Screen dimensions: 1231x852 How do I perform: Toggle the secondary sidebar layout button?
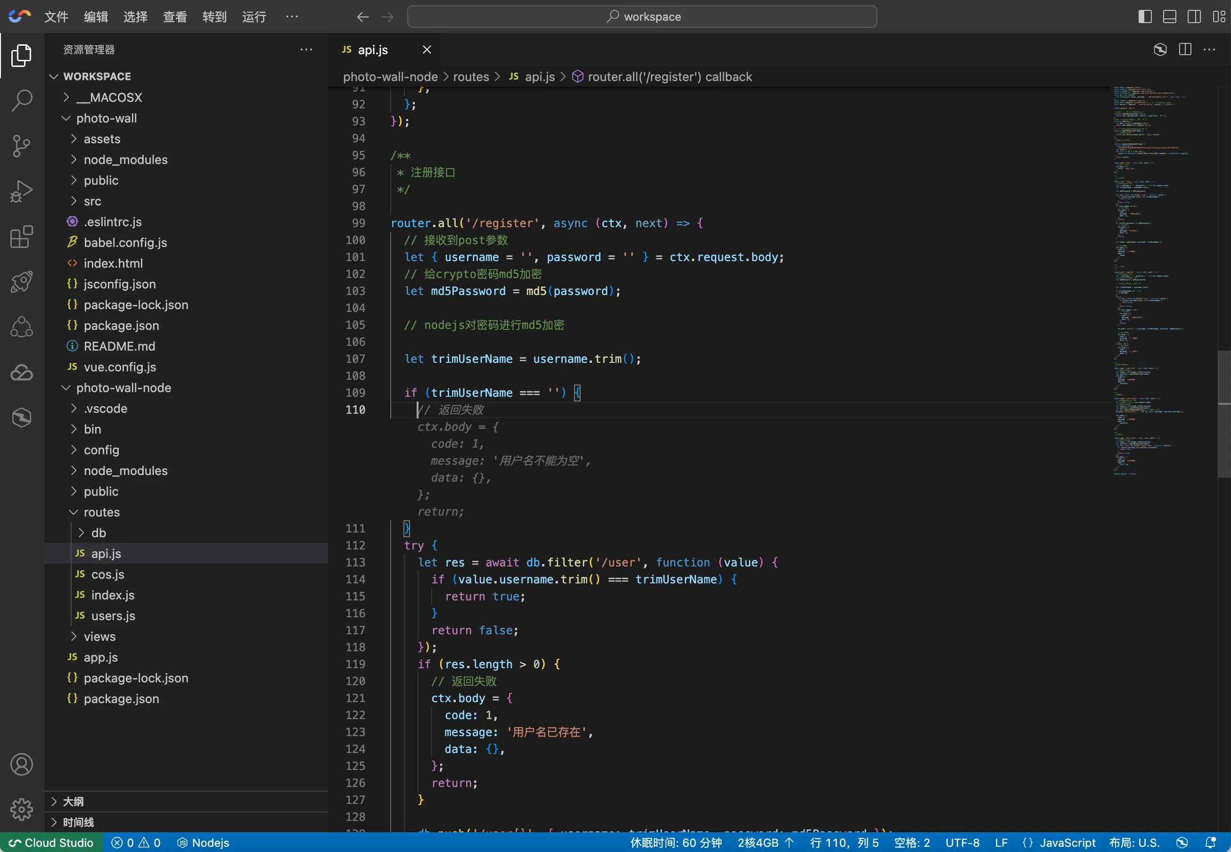coord(1194,16)
